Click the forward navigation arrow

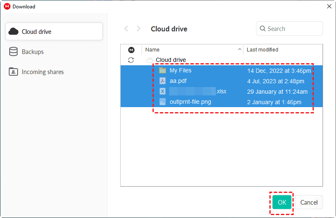(x=139, y=29)
